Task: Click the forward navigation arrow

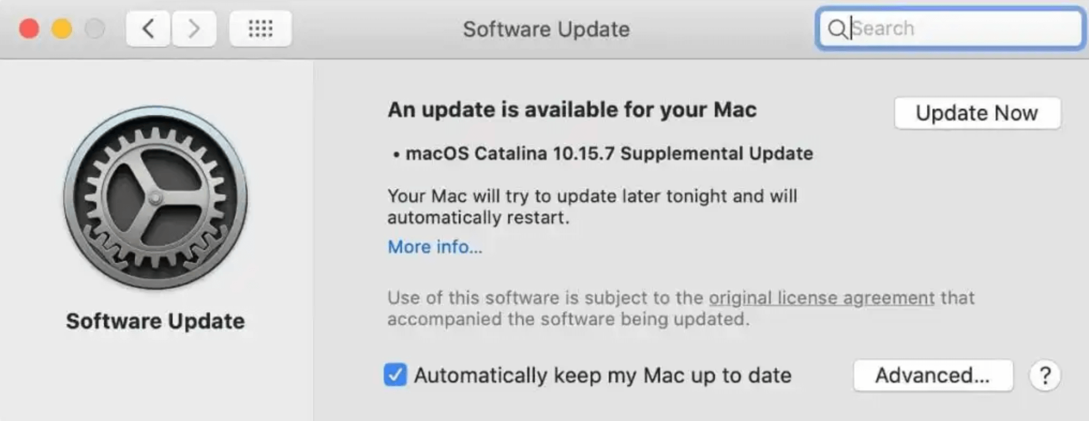Action: [x=195, y=29]
